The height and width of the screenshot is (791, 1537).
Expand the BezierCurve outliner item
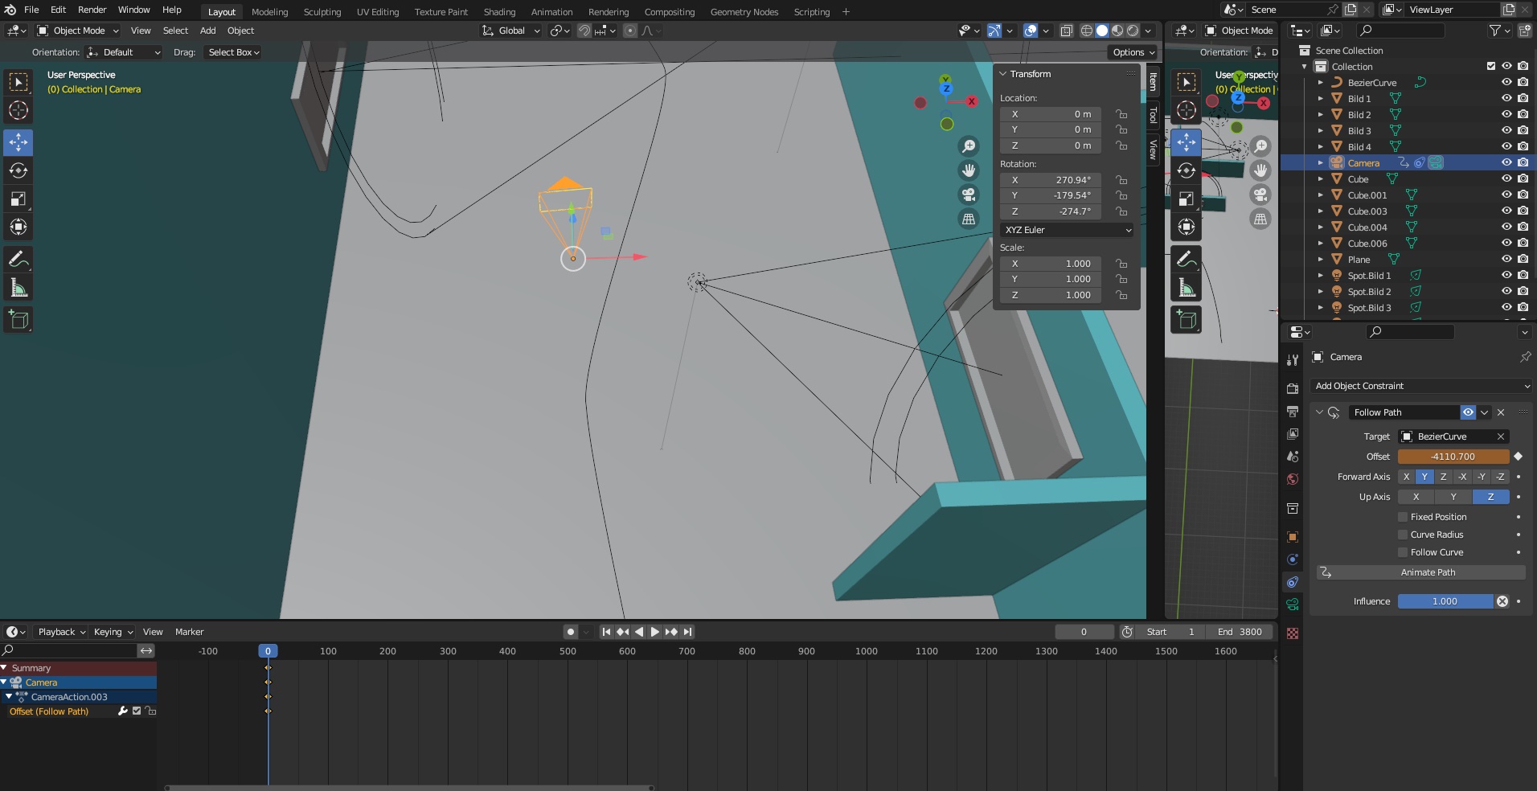click(x=1320, y=83)
